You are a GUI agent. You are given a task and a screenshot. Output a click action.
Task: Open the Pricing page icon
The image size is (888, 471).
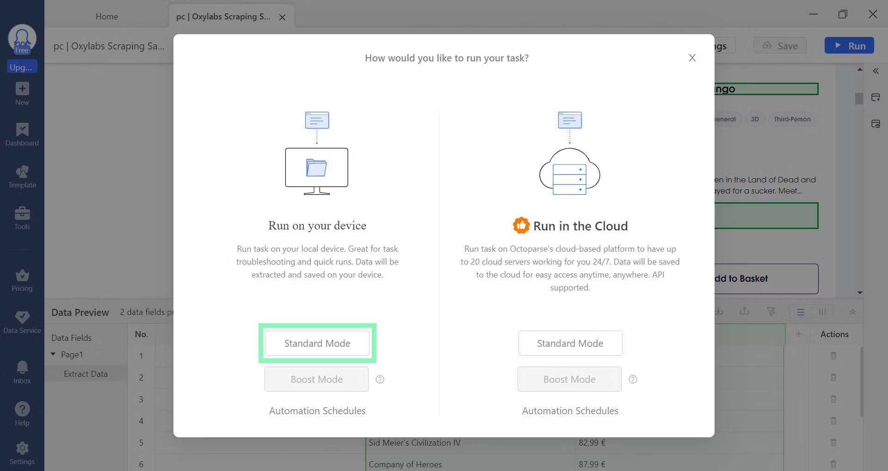pyautogui.click(x=22, y=280)
